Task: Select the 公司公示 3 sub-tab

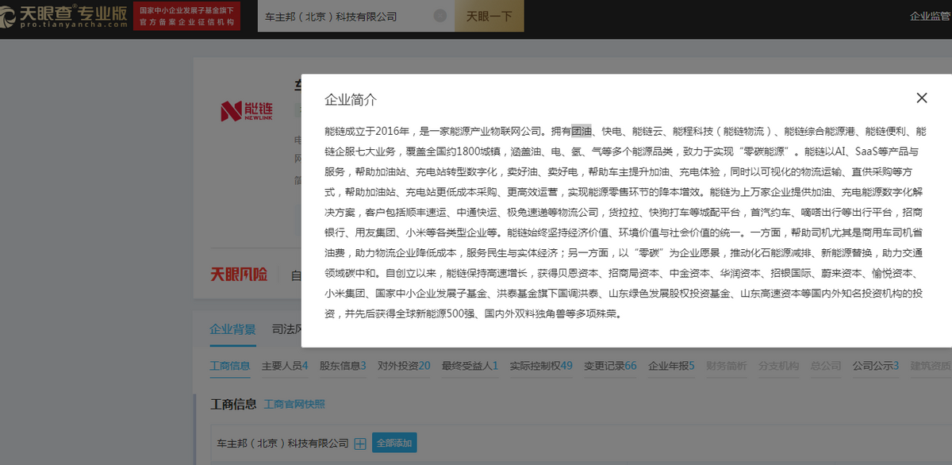Action: pyautogui.click(x=876, y=366)
